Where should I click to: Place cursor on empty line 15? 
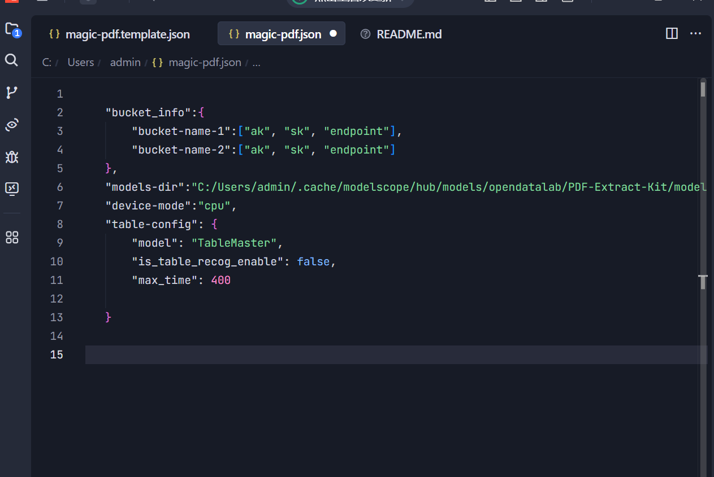pyautogui.click(x=396, y=355)
